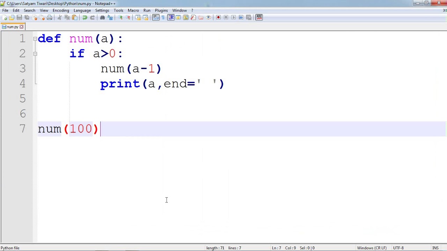447x251 pixels.
Task: Start recording a macro
Action: tap(219, 17)
